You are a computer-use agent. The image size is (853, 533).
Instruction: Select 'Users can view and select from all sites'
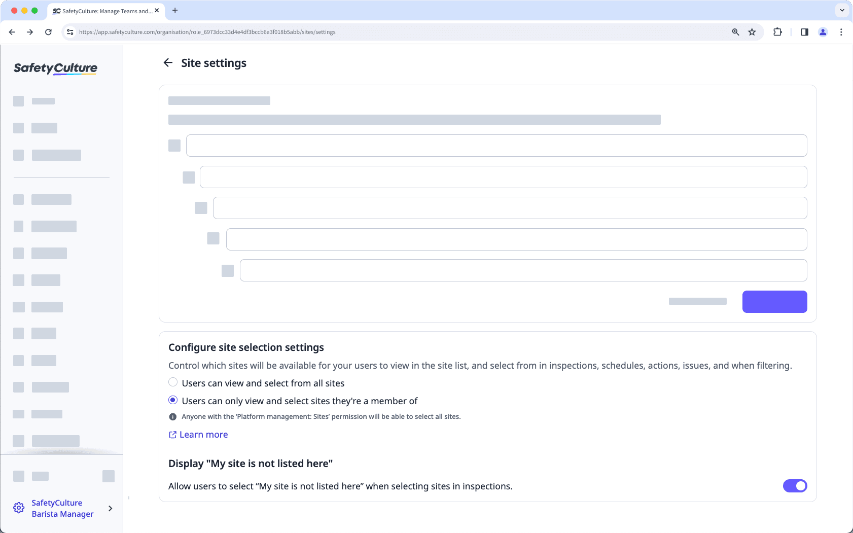click(173, 382)
